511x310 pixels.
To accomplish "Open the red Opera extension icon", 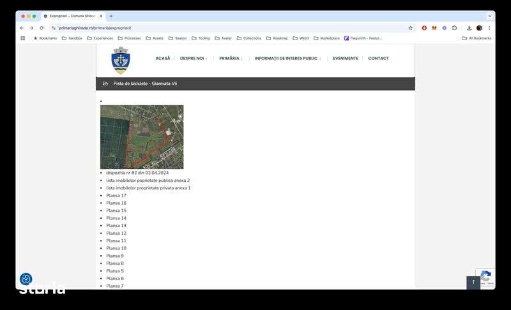I will 424,28.
